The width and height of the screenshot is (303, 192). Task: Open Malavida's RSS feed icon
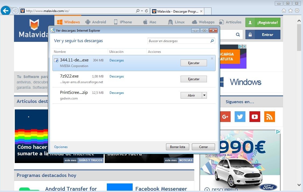tap(270, 116)
